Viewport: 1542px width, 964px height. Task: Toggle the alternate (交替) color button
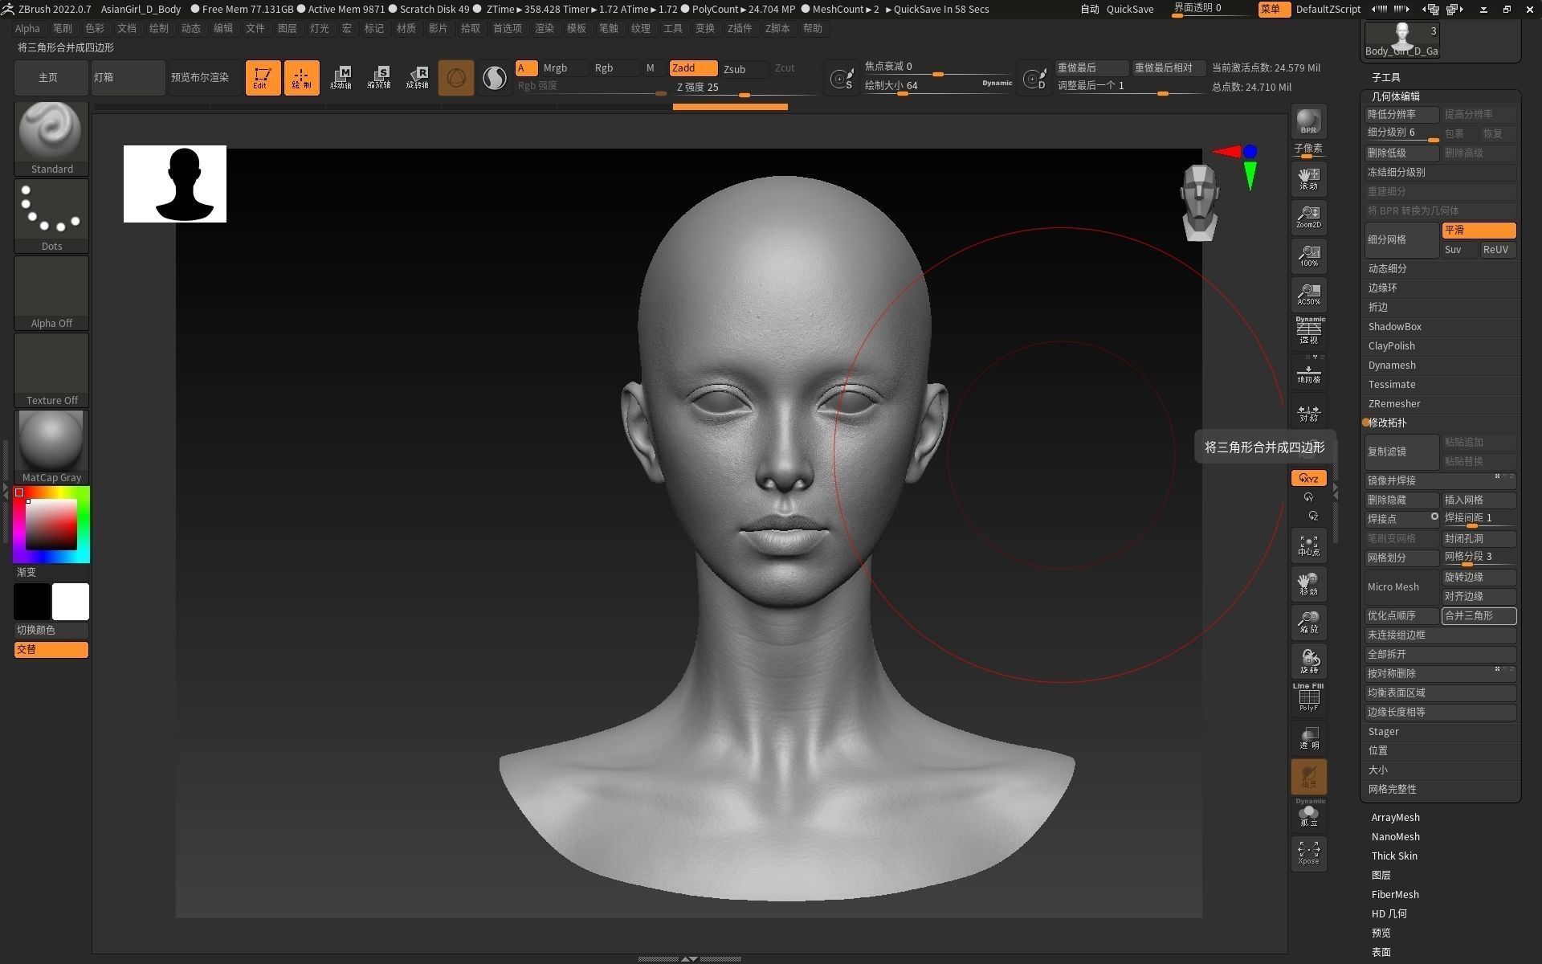51,649
